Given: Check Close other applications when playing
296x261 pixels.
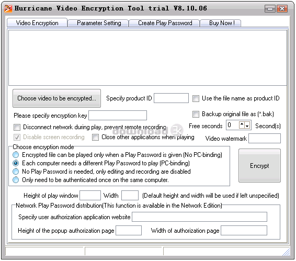Looking at the screenshot, I should click(95, 137).
